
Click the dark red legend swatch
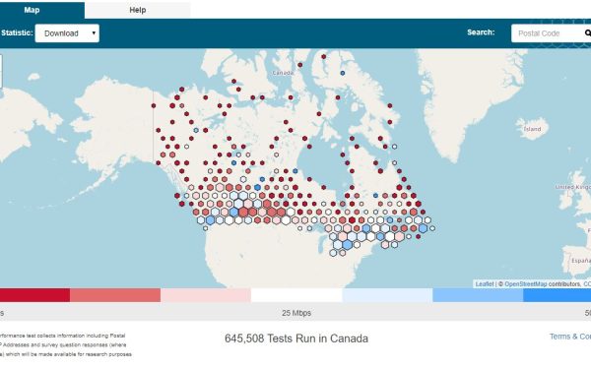coord(34,295)
